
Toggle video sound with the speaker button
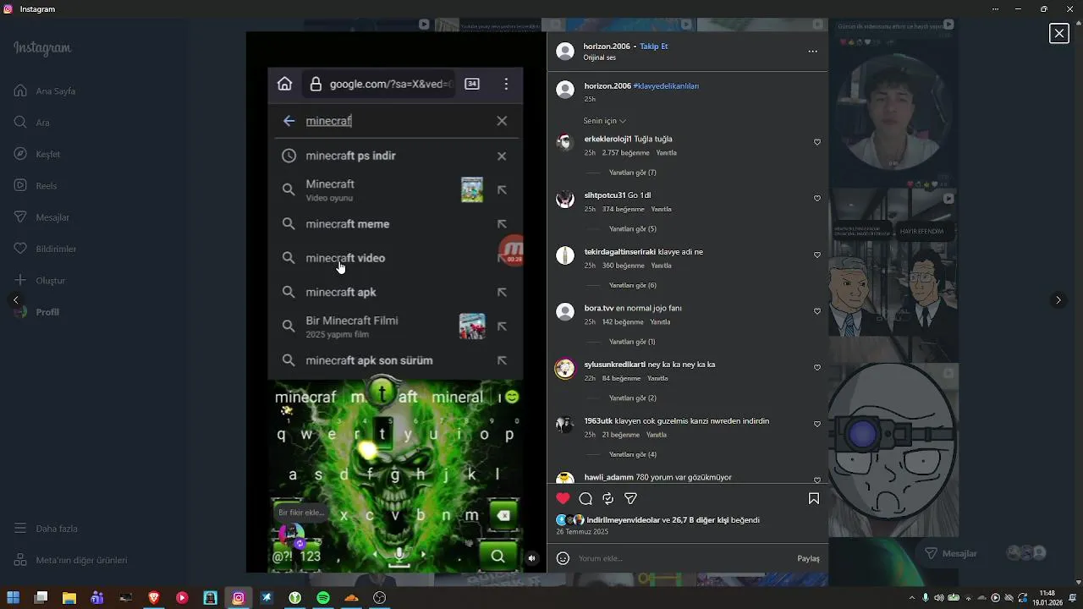point(531,558)
